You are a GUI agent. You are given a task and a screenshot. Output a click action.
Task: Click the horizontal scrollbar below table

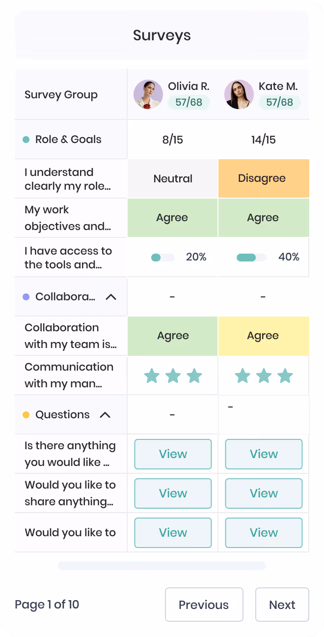coord(162,566)
